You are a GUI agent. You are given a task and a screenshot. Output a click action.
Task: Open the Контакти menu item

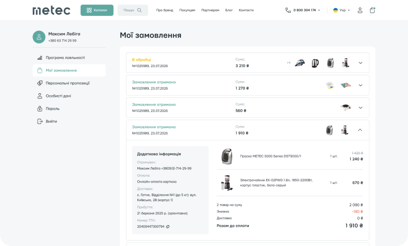point(246,10)
